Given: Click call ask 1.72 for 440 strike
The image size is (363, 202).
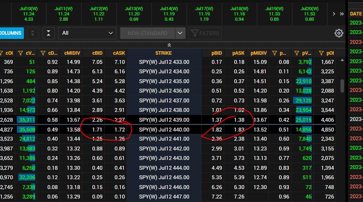Looking at the screenshot, I should pos(120,130).
